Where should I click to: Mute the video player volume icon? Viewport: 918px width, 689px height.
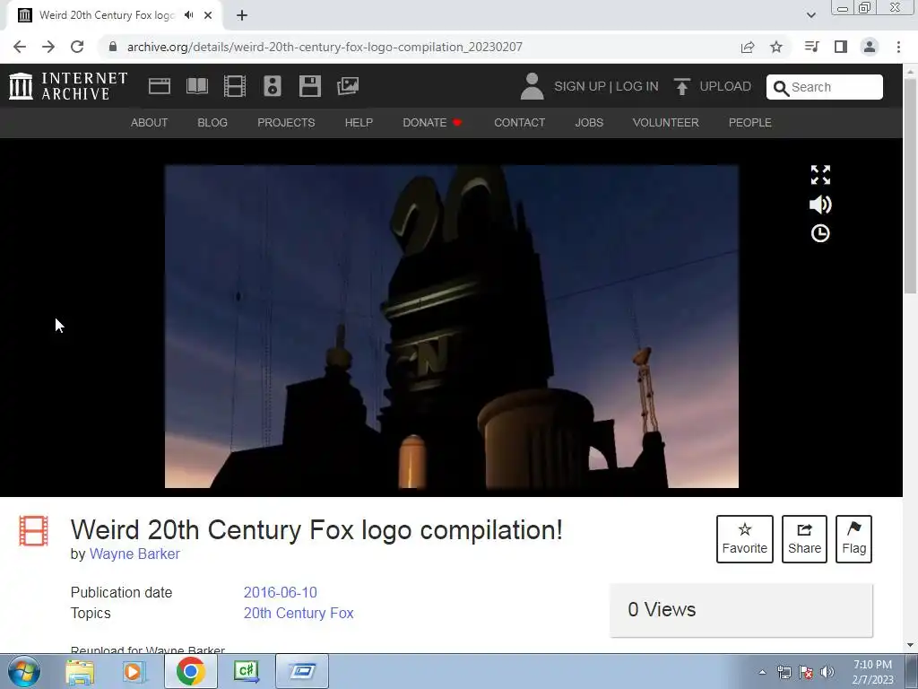coord(820,205)
